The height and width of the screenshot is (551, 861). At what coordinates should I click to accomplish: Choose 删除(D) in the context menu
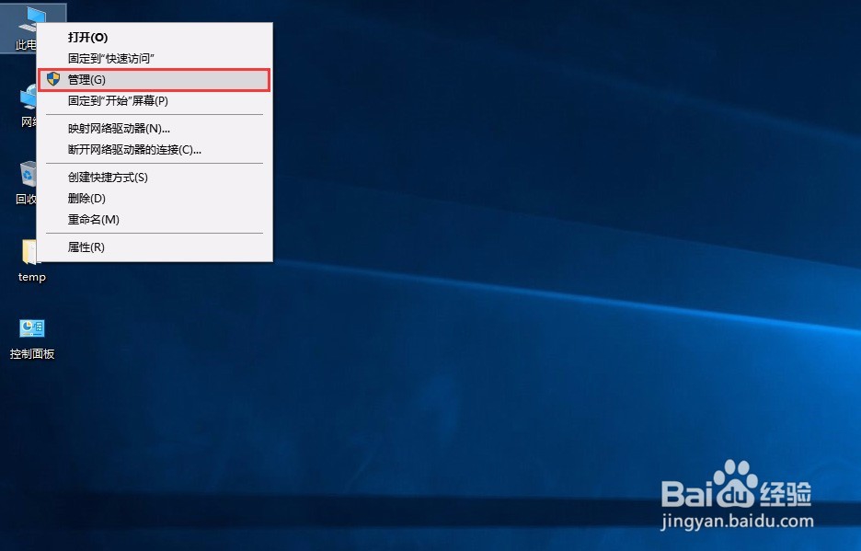155,199
